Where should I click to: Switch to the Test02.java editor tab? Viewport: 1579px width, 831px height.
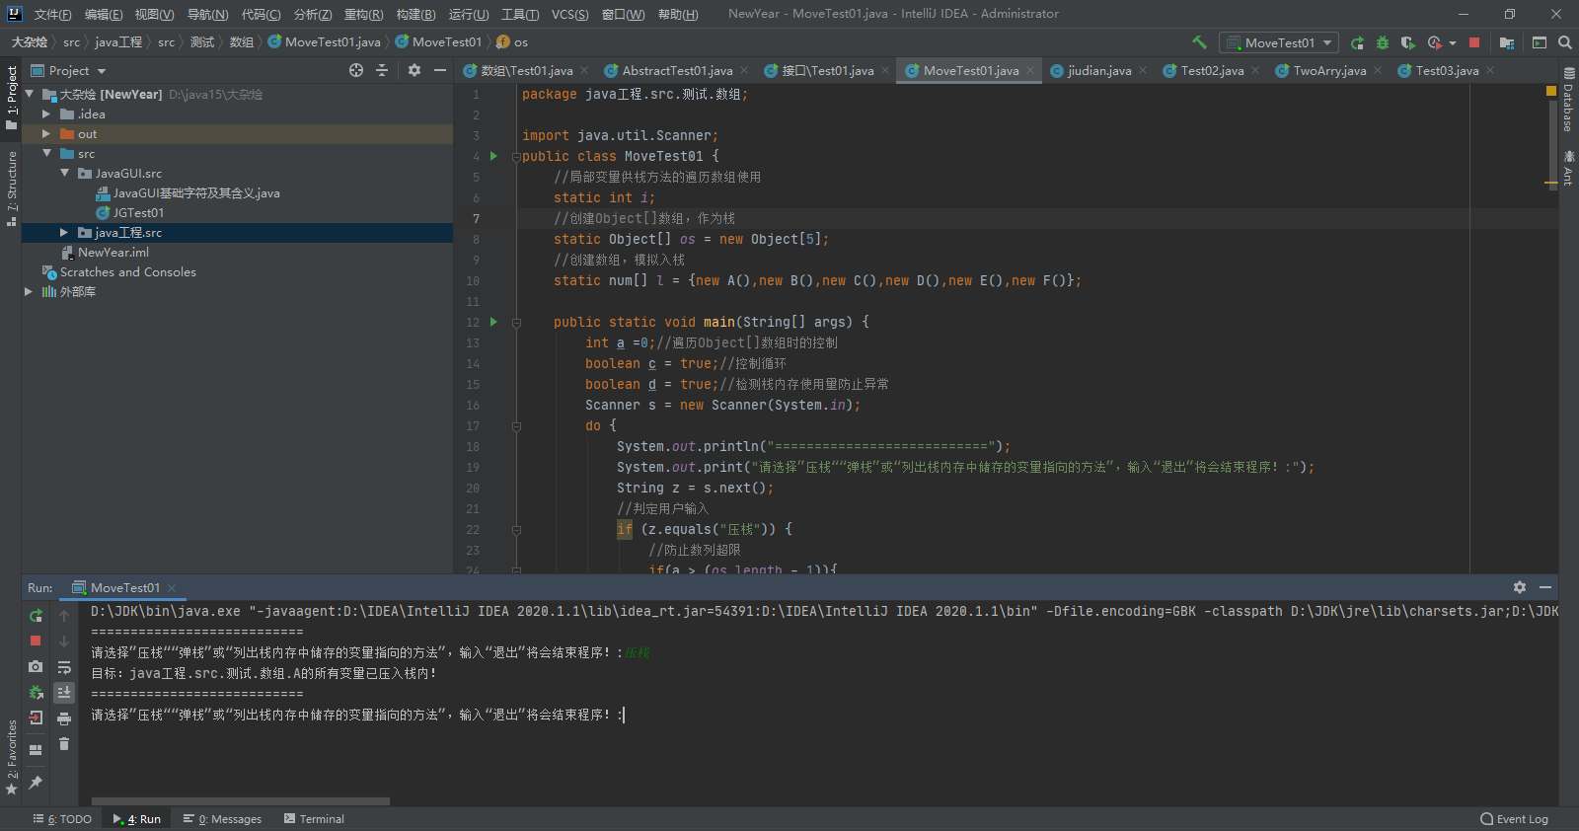(1212, 71)
